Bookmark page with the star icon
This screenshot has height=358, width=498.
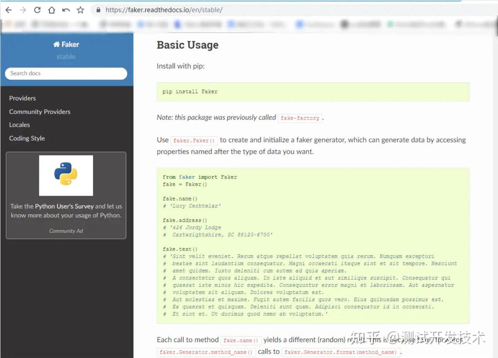(x=80, y=10)
